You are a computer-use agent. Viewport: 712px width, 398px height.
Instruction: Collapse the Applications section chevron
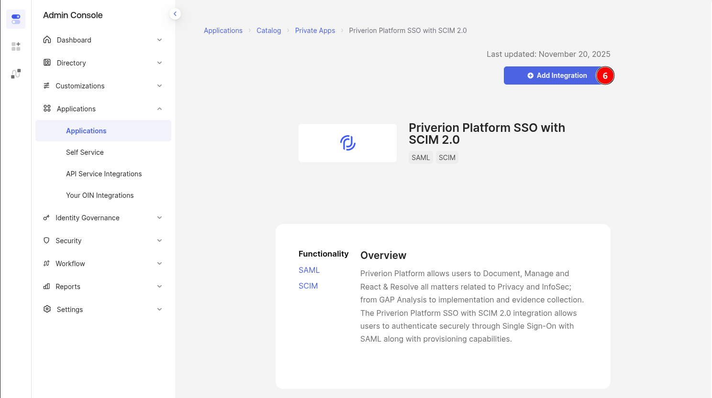pos(159,109)
